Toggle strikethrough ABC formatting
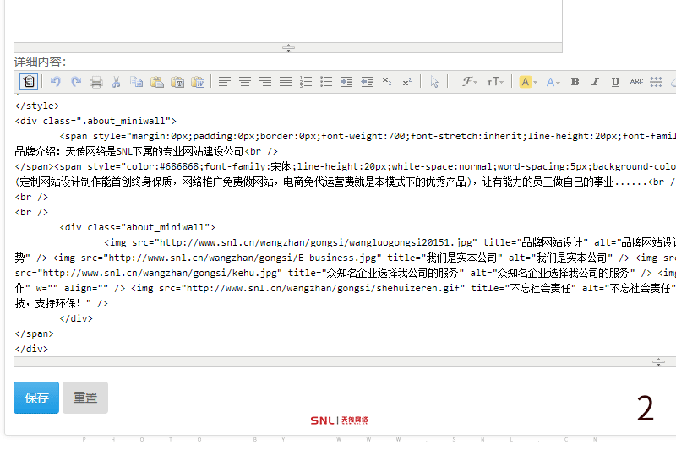Image resolution: width=676 pixels, height=450 pixels. [x=636, y=81]
